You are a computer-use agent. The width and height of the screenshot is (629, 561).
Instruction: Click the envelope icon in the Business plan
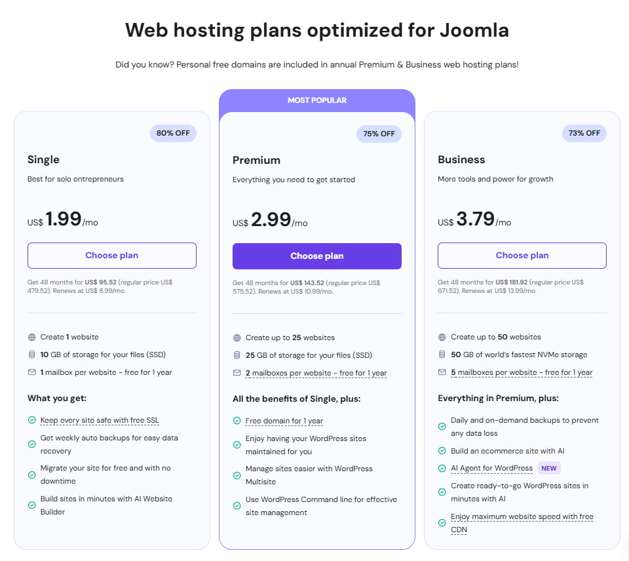[x=442, y=372]
